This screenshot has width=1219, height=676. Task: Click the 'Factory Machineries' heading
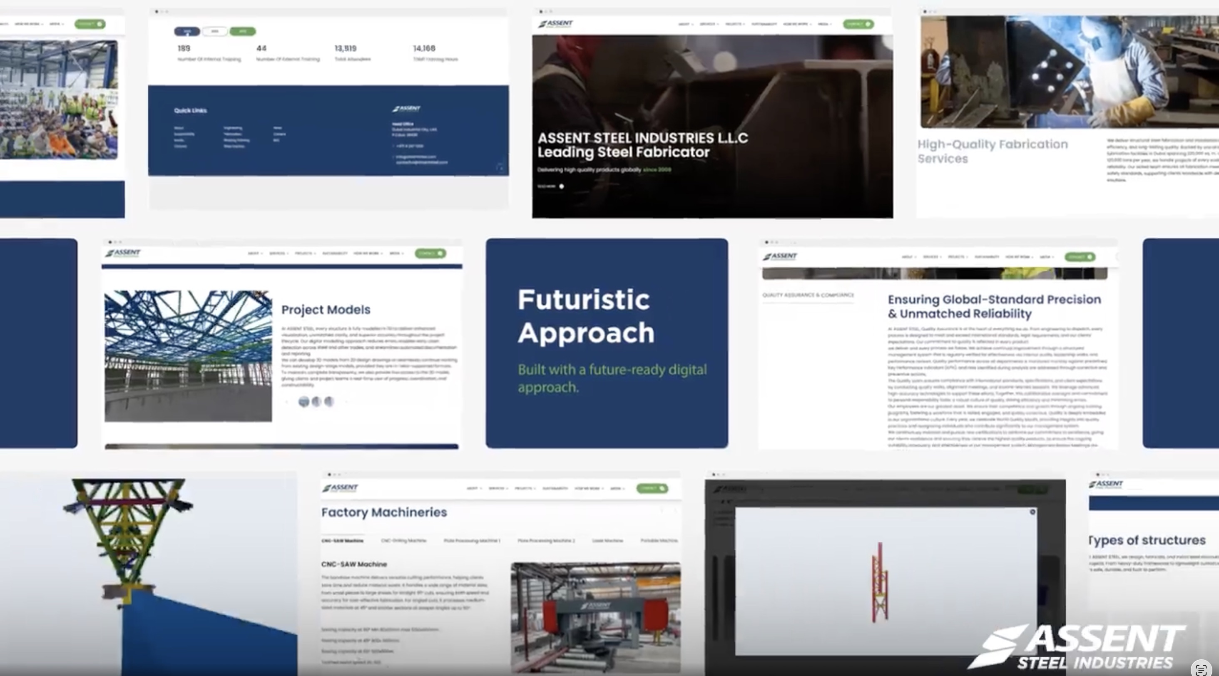pos(384,512)
